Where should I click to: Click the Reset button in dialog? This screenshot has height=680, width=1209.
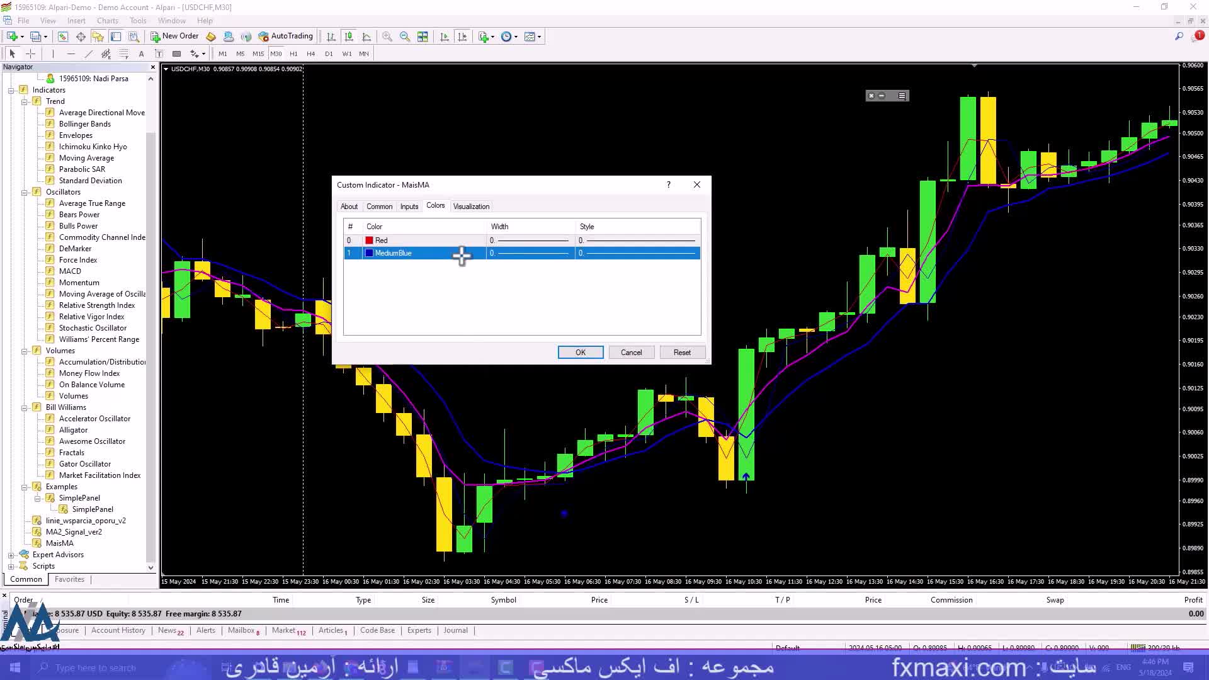(x=682, y=353)
